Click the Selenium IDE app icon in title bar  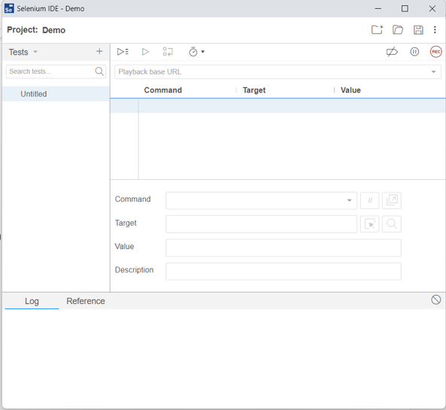pos(9,8)
